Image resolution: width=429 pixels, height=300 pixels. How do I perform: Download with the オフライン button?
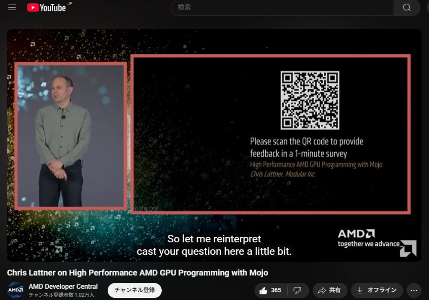377,290
